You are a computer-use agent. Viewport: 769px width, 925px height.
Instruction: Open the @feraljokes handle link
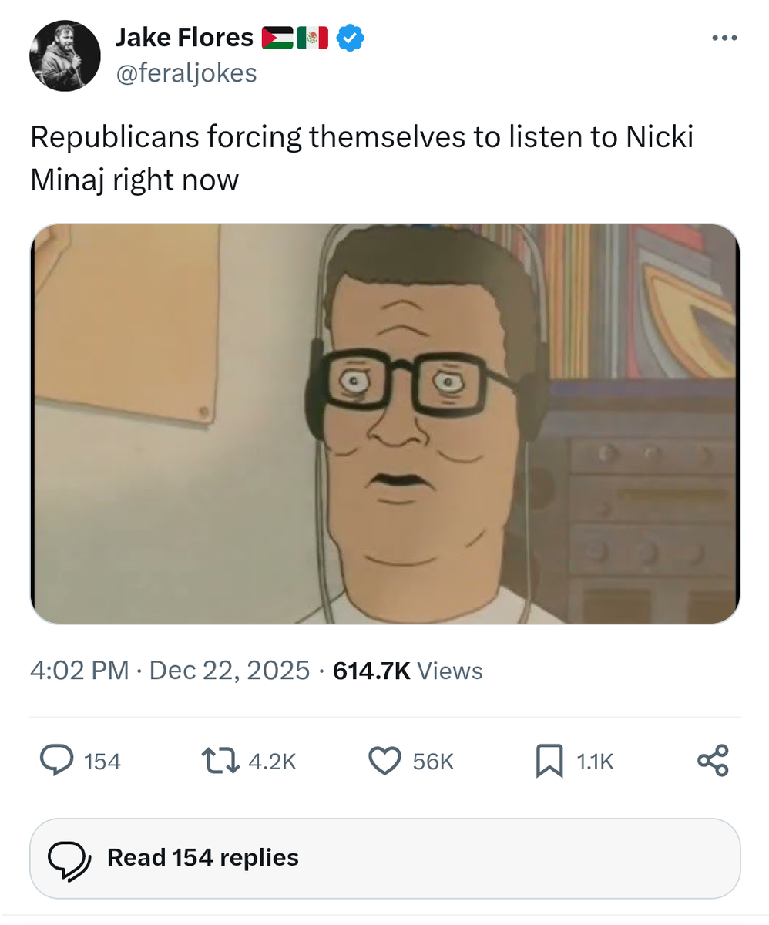[x=186, y=73]
